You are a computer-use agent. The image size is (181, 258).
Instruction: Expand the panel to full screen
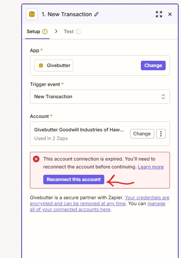click(x=159, y=14)
